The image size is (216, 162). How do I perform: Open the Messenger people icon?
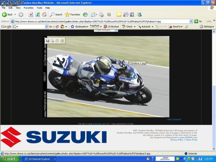click(x=139, y=15)
